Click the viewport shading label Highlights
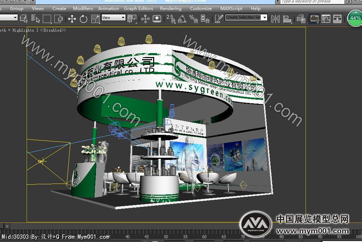The image size is (362, 242). [23, 30]
